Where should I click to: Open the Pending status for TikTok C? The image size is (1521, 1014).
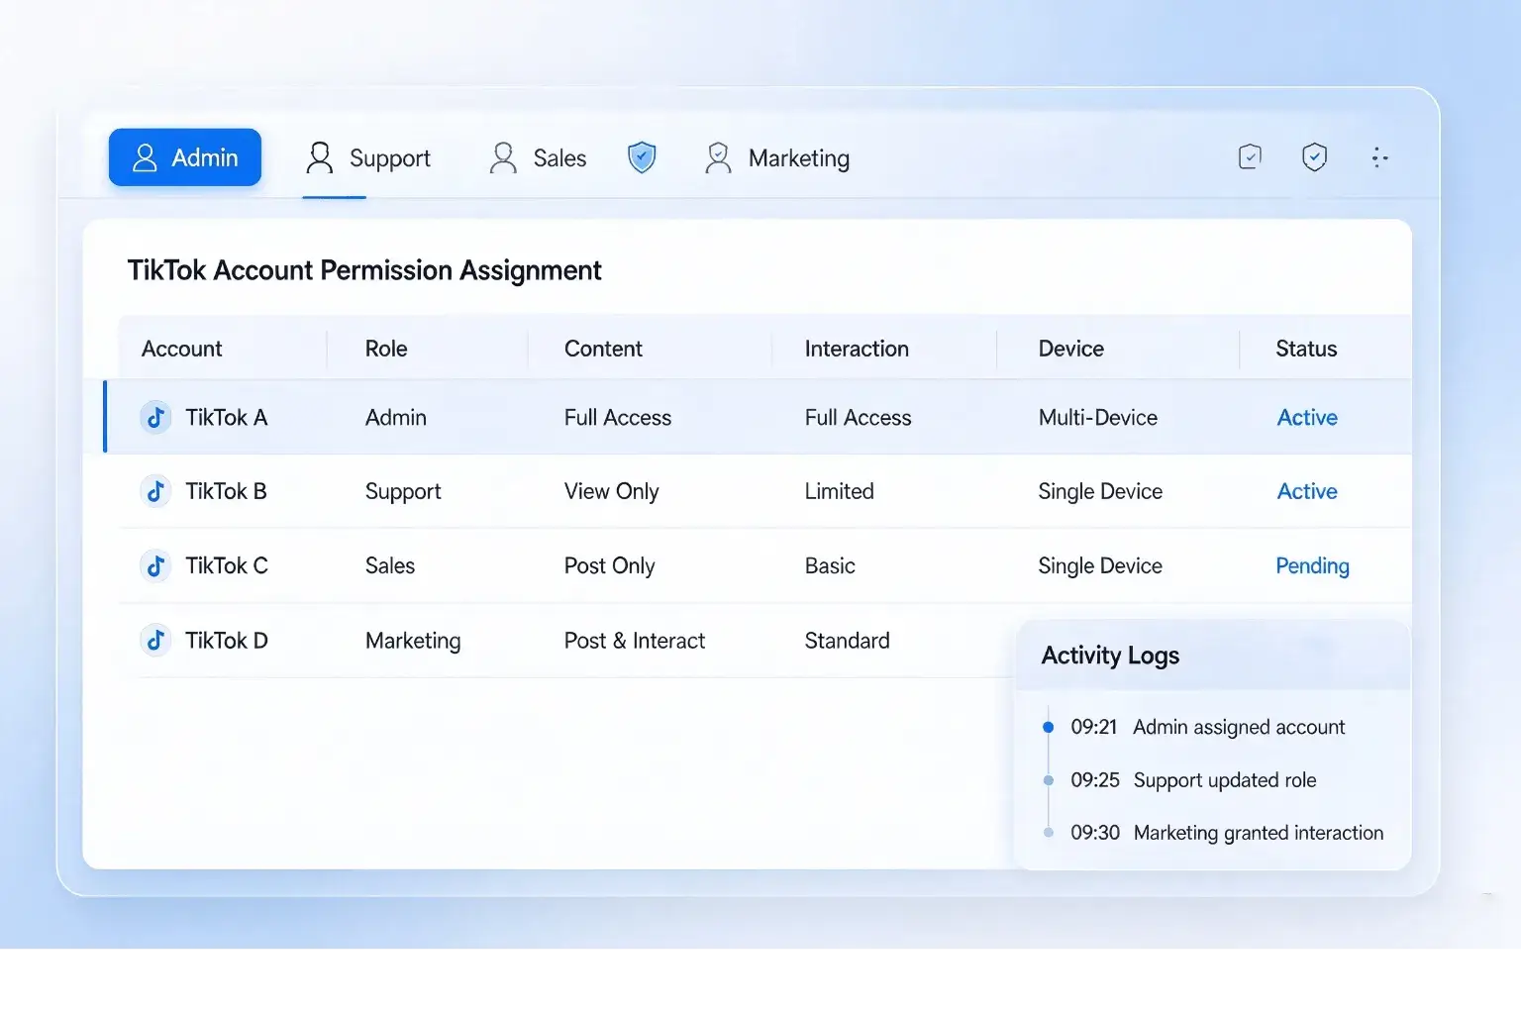1312,566
